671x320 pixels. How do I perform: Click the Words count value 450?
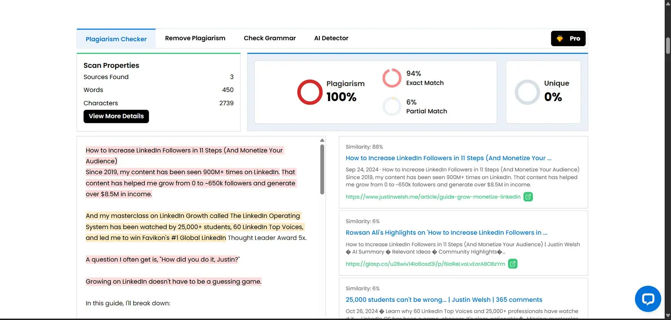tap(228, 90)
